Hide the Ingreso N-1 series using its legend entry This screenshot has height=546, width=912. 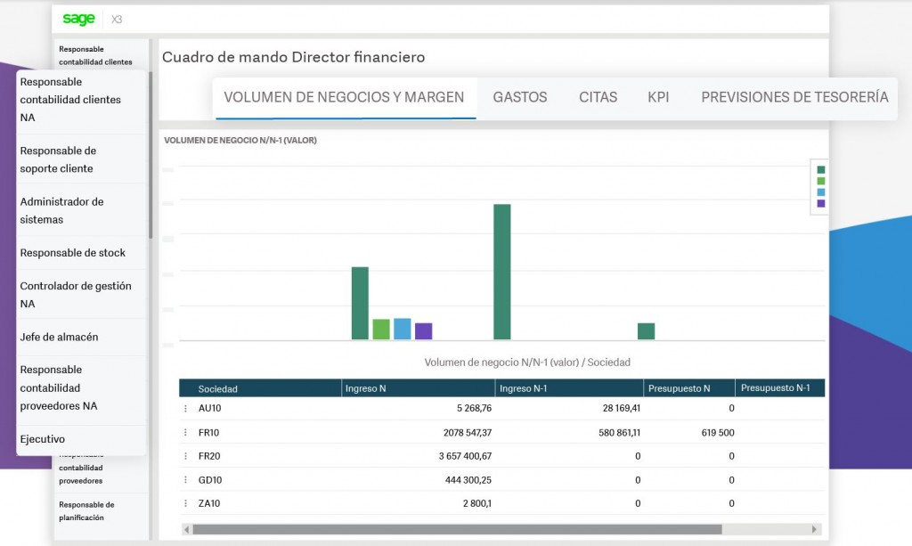[x=820, y=179]
